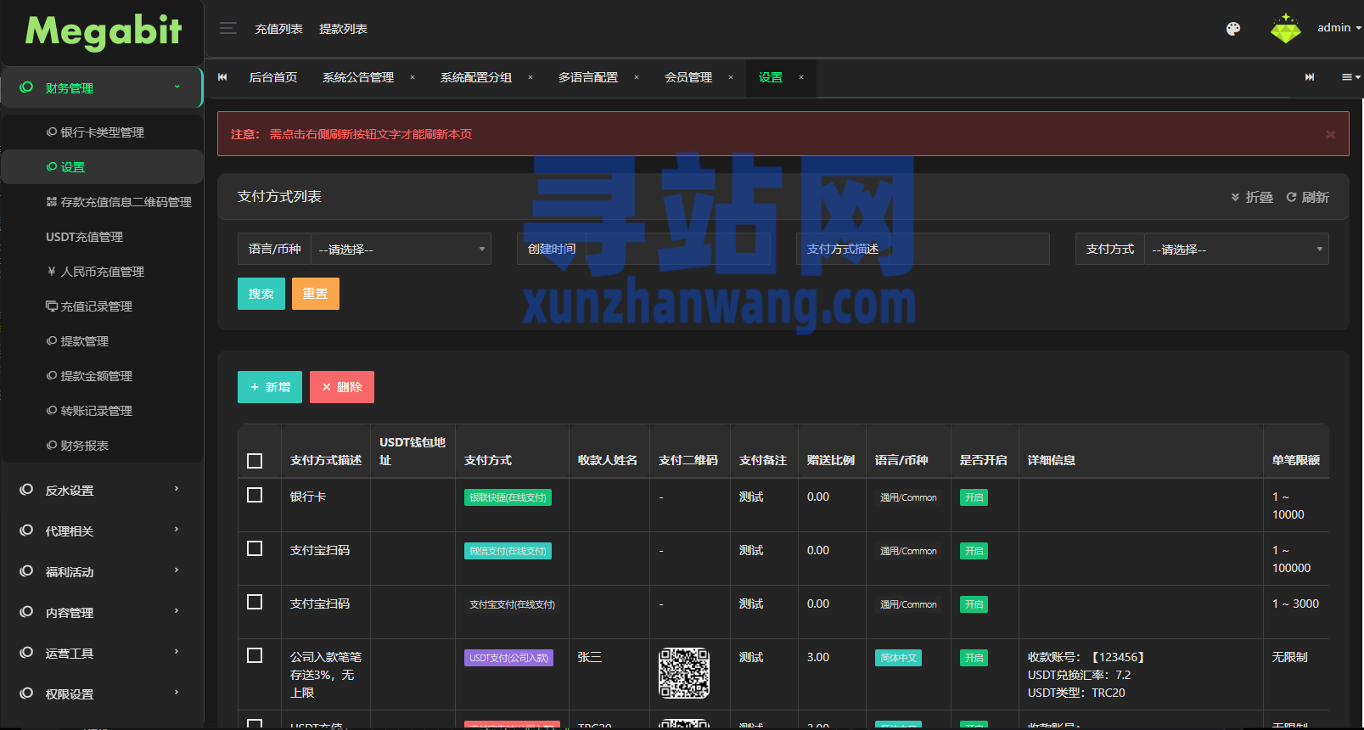Open 提款金额管理 in sidebar
1364x730 pixels.
coord(102,376)
